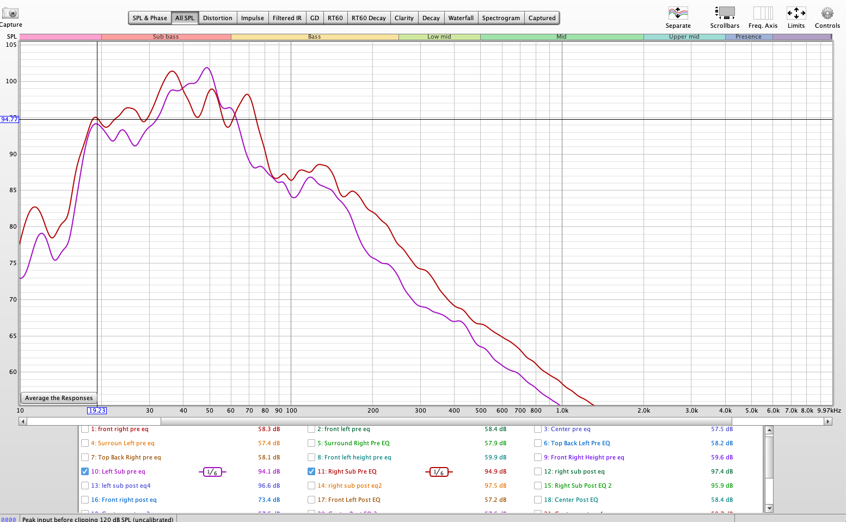Click up arrow of legend scrollbar
The width and height of the screenshot is (846, 522).
pos(769,431)
